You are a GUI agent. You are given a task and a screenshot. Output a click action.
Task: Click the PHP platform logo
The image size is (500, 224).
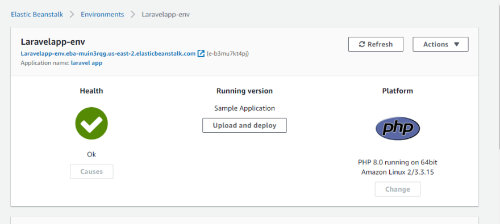tap(398, 128)
